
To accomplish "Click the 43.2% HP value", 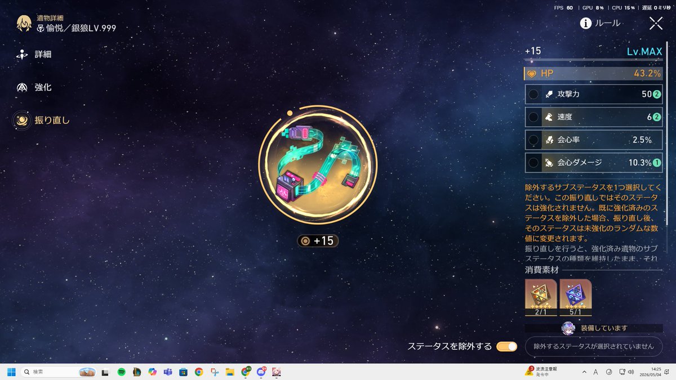I will [648, 74].
